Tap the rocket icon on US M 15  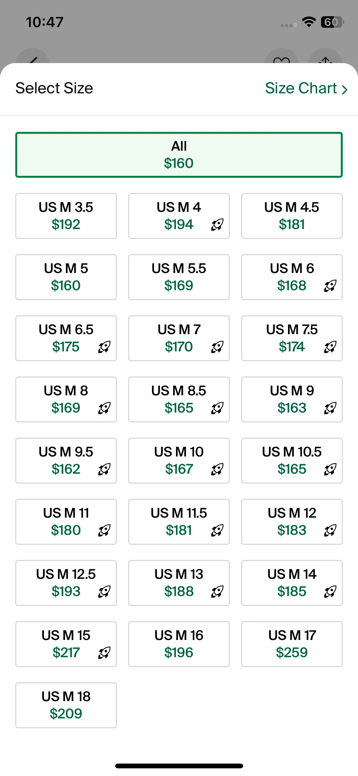104,653
